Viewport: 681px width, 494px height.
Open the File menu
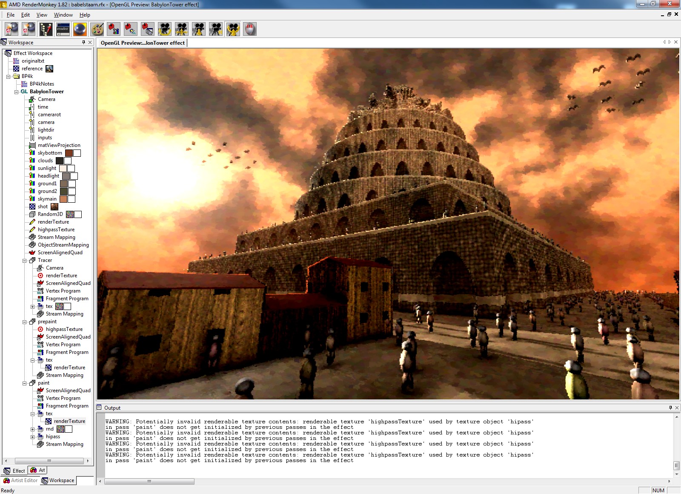[x=11, y=14]
